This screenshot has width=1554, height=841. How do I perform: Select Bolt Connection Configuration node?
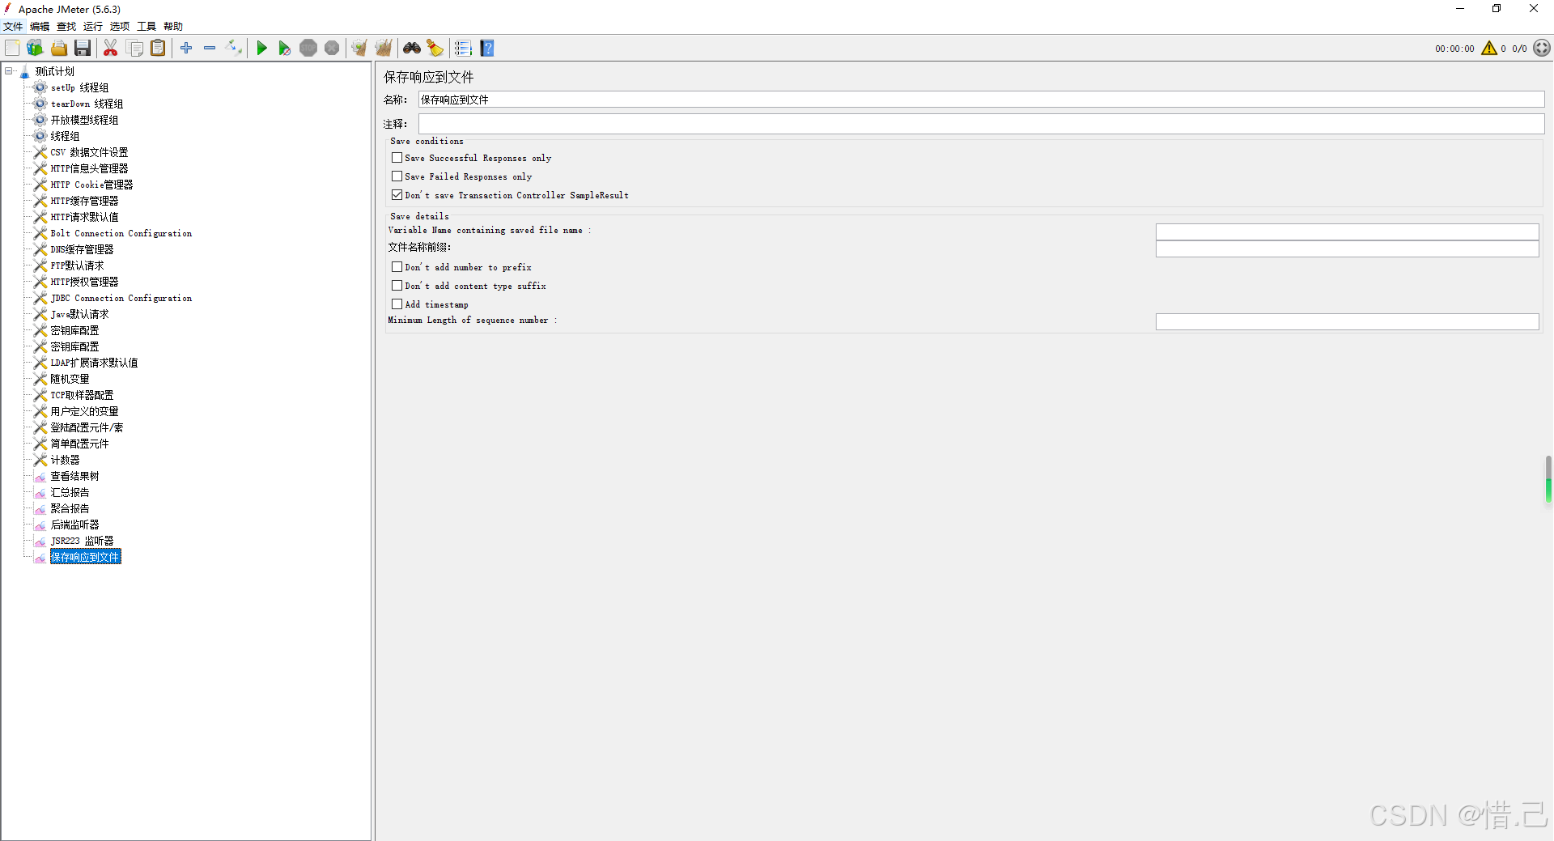(121, 233)
